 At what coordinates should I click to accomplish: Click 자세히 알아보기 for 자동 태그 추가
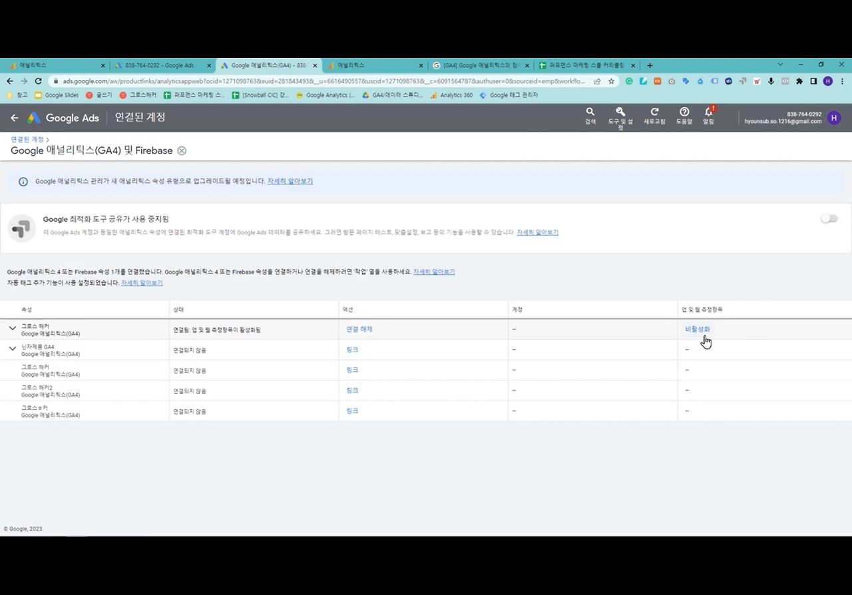[142, 283]
